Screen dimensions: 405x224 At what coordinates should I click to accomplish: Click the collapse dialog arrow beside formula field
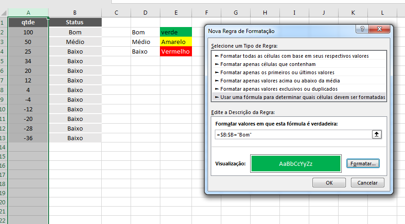377,134
